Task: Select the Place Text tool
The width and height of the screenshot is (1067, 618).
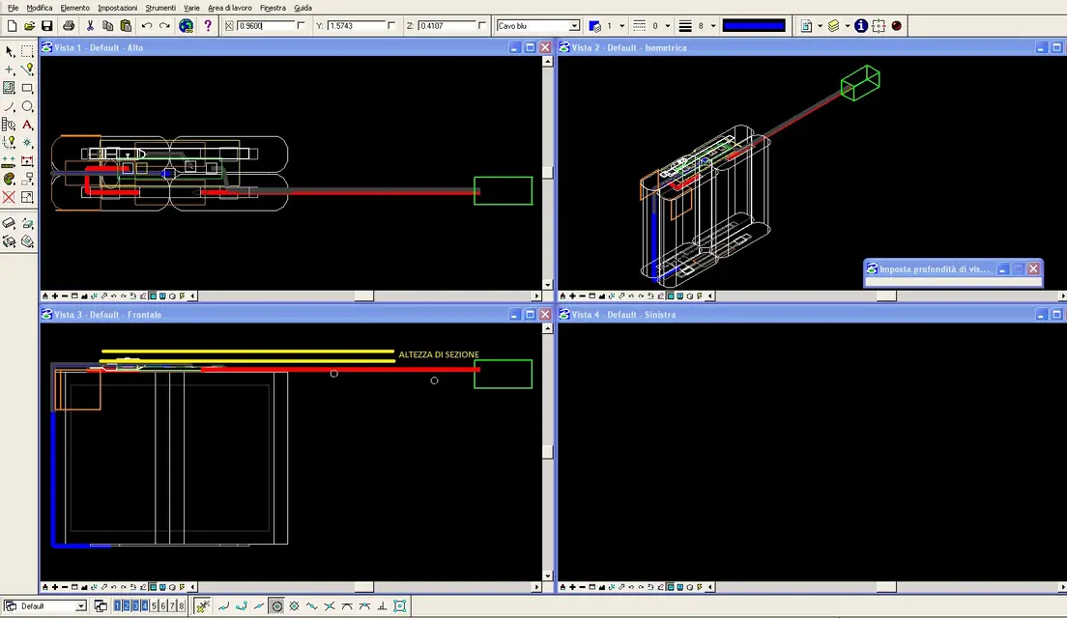Action: point(28,125)
